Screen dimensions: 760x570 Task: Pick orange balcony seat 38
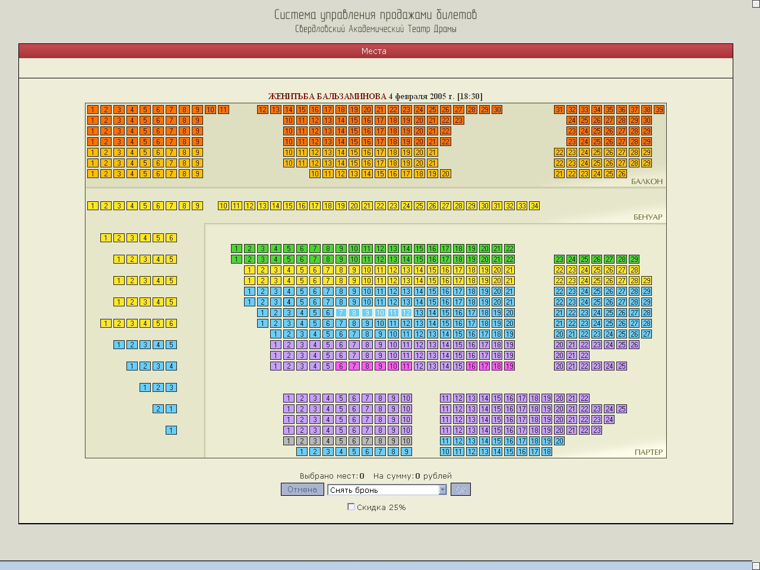647,110
